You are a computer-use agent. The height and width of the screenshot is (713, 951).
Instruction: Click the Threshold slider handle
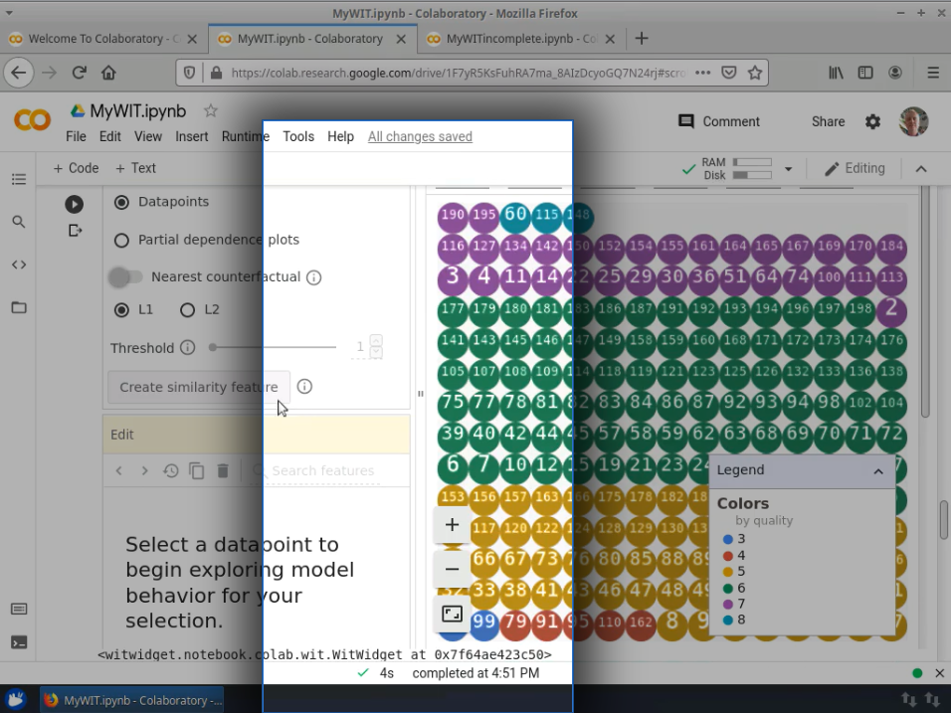click(x=212, y=347)
